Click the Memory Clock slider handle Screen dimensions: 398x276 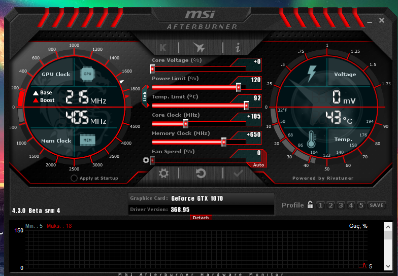point(224,142)
